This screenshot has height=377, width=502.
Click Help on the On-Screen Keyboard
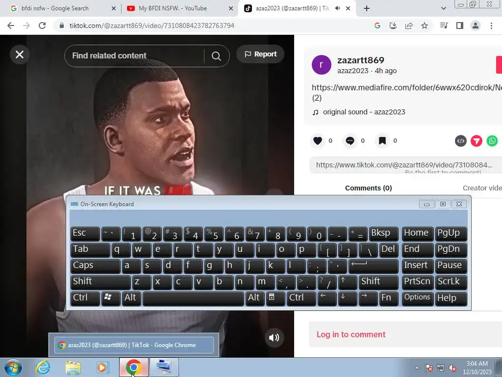click(451, 298)
